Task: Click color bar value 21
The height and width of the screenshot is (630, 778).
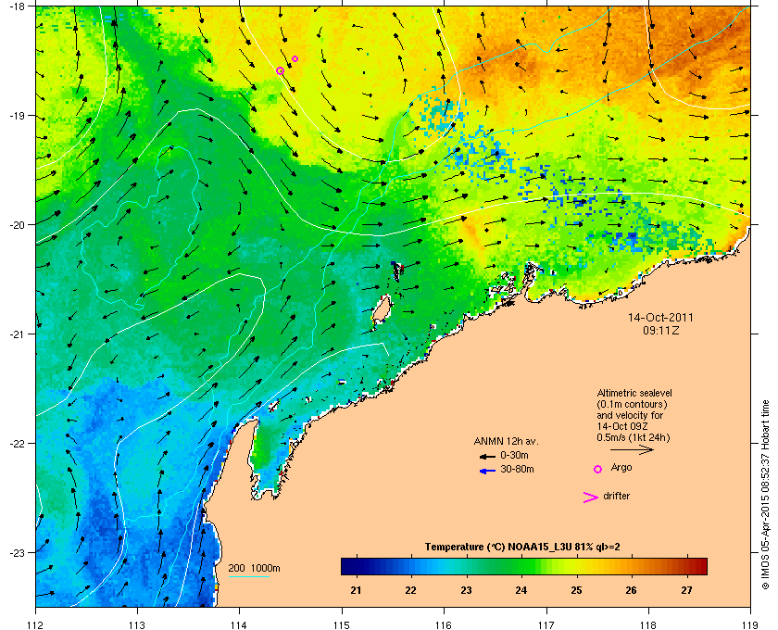Action: click(356, 590)
